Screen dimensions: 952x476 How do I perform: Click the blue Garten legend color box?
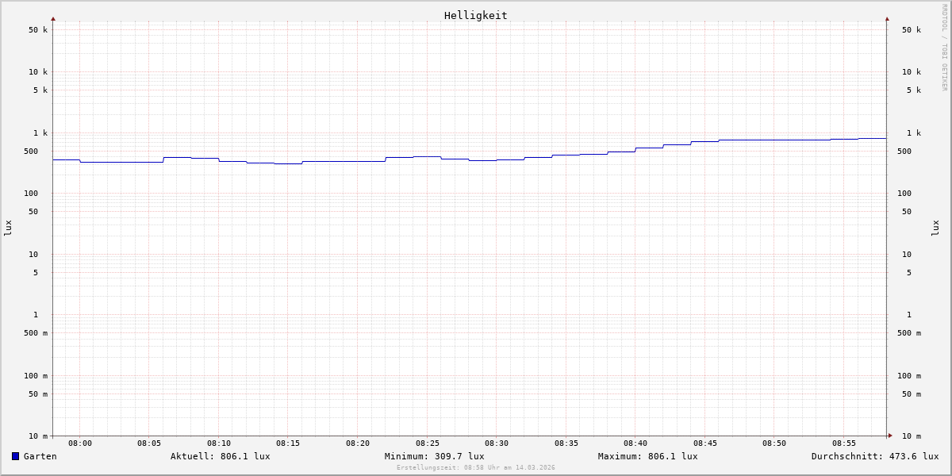click(15, 456)
